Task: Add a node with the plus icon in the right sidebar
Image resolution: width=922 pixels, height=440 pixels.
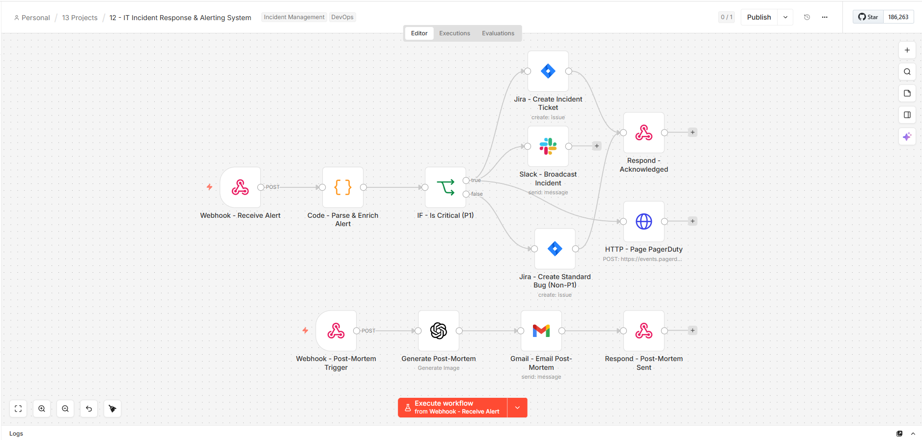Action: [x=907, y=50]
